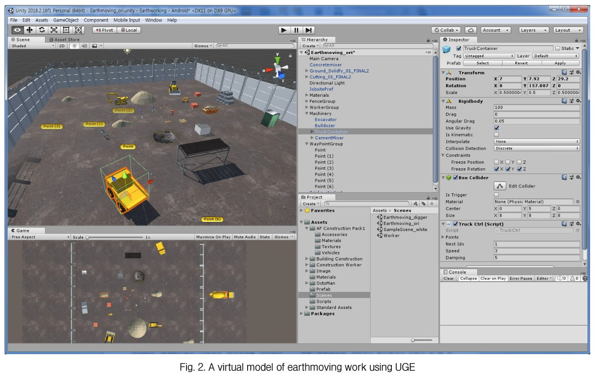The image size is (599, 375).
Task: Click the TruckContainer cube icon in Inspector
Action: (446, 49)
